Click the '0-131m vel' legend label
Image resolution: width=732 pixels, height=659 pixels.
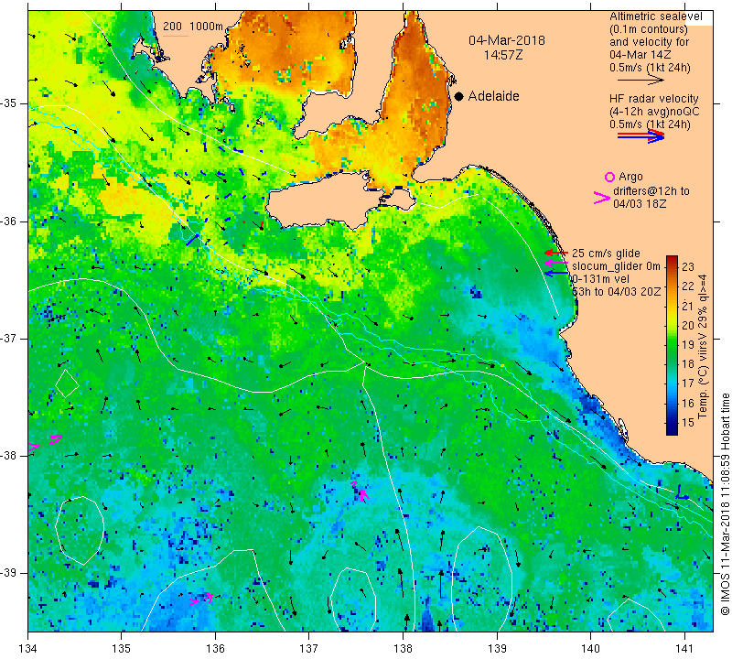pos(600,279)
